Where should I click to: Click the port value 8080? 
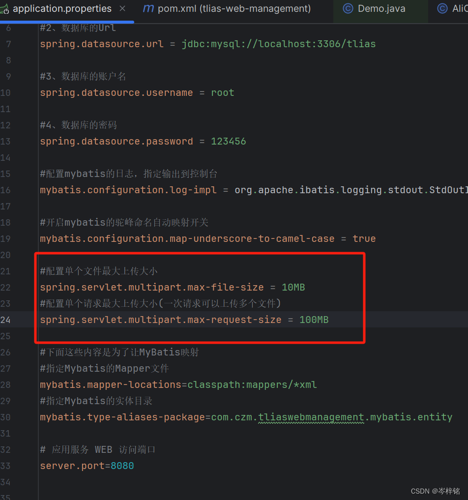tap(122, 466)
